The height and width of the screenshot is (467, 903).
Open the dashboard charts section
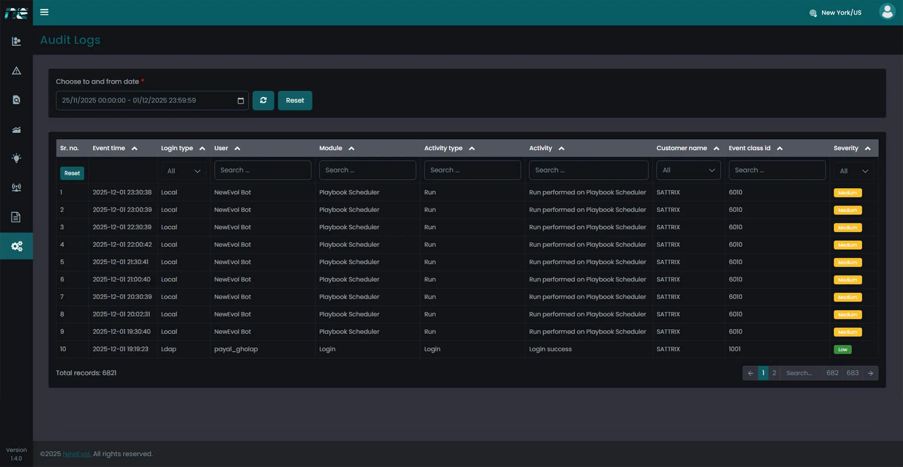(x=16, y=41)
